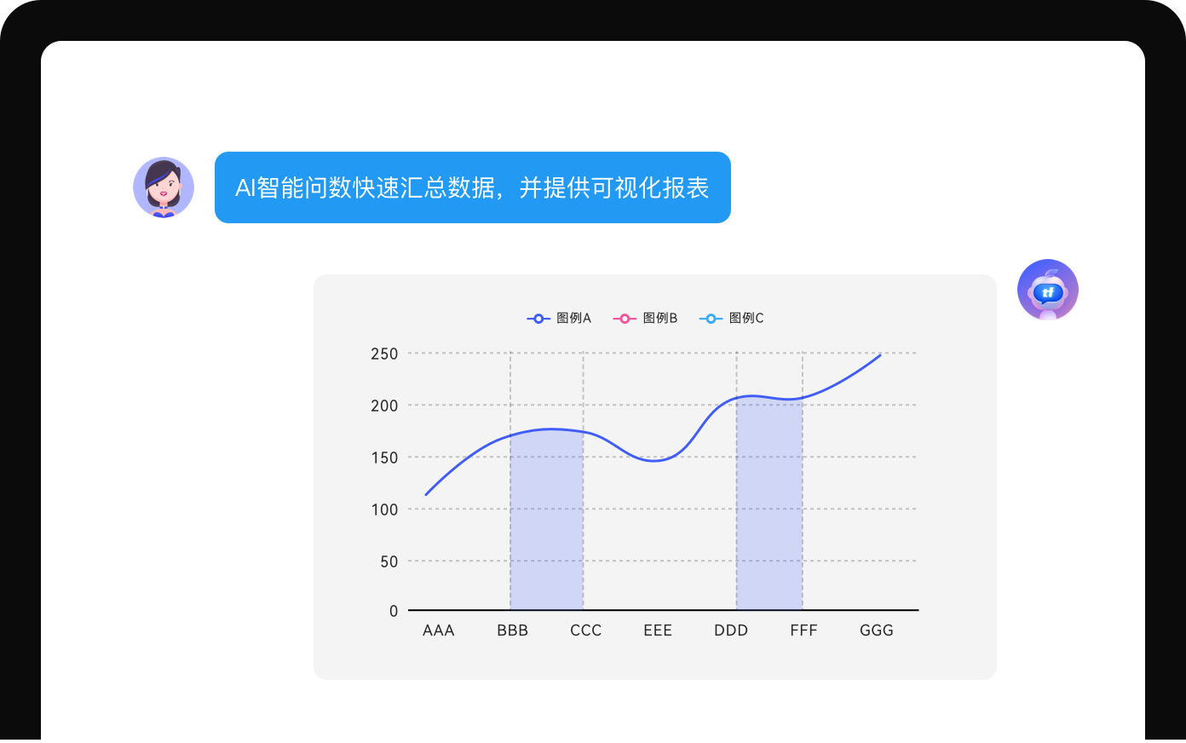The image size is (1186, 743).
Task: Click the DDD x-axis category label
Action: [731, 631]
